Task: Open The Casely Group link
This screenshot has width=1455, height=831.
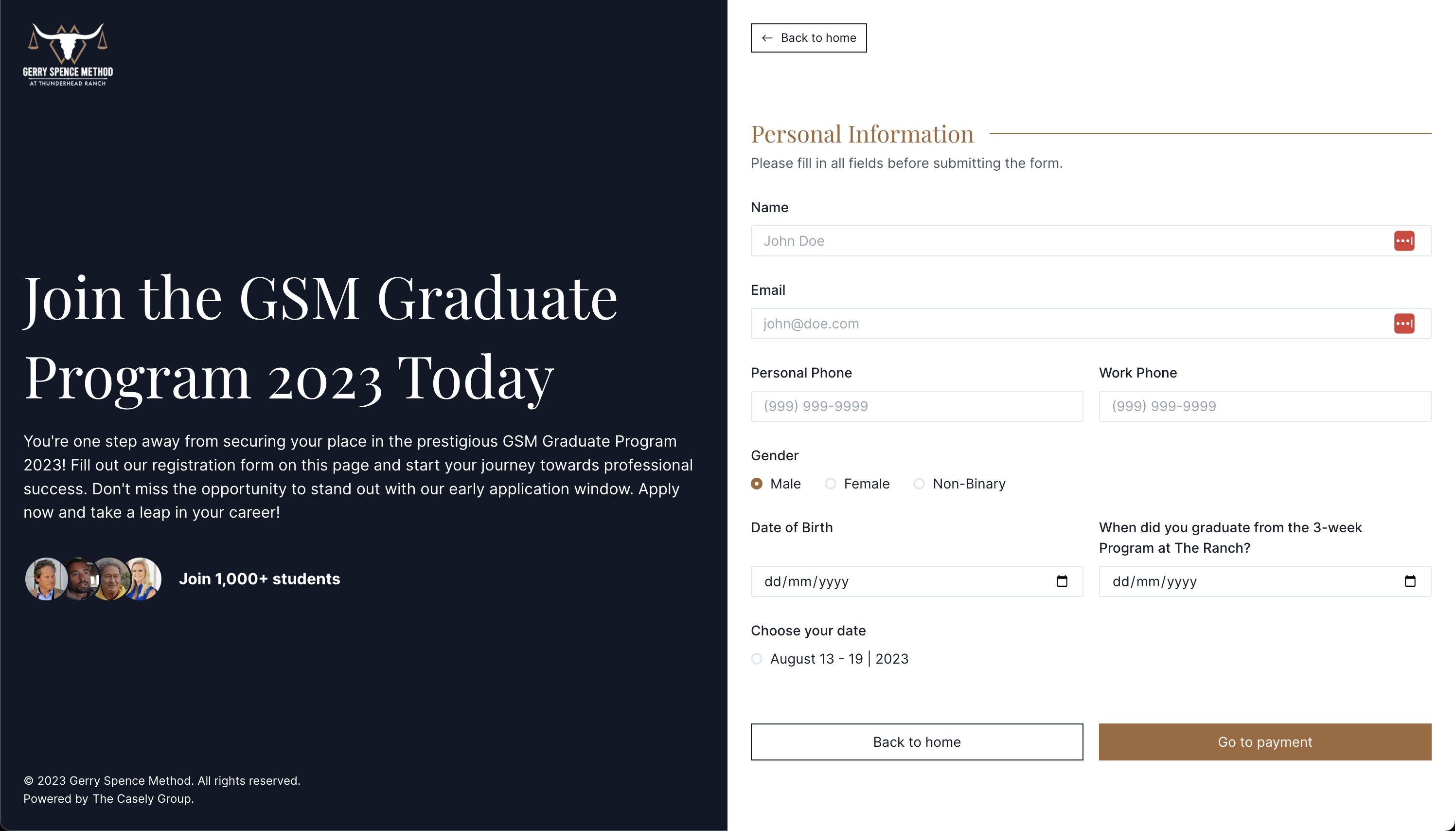Action: pos(142,798)
